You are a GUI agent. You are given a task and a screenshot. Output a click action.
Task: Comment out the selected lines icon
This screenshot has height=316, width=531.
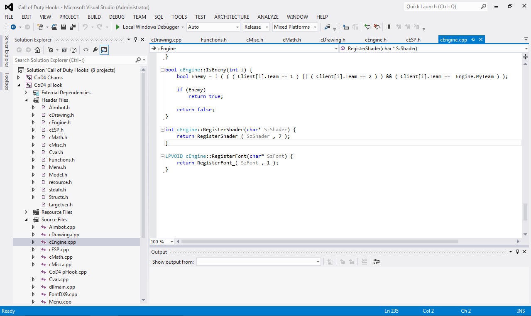click(x=367, y=27)
